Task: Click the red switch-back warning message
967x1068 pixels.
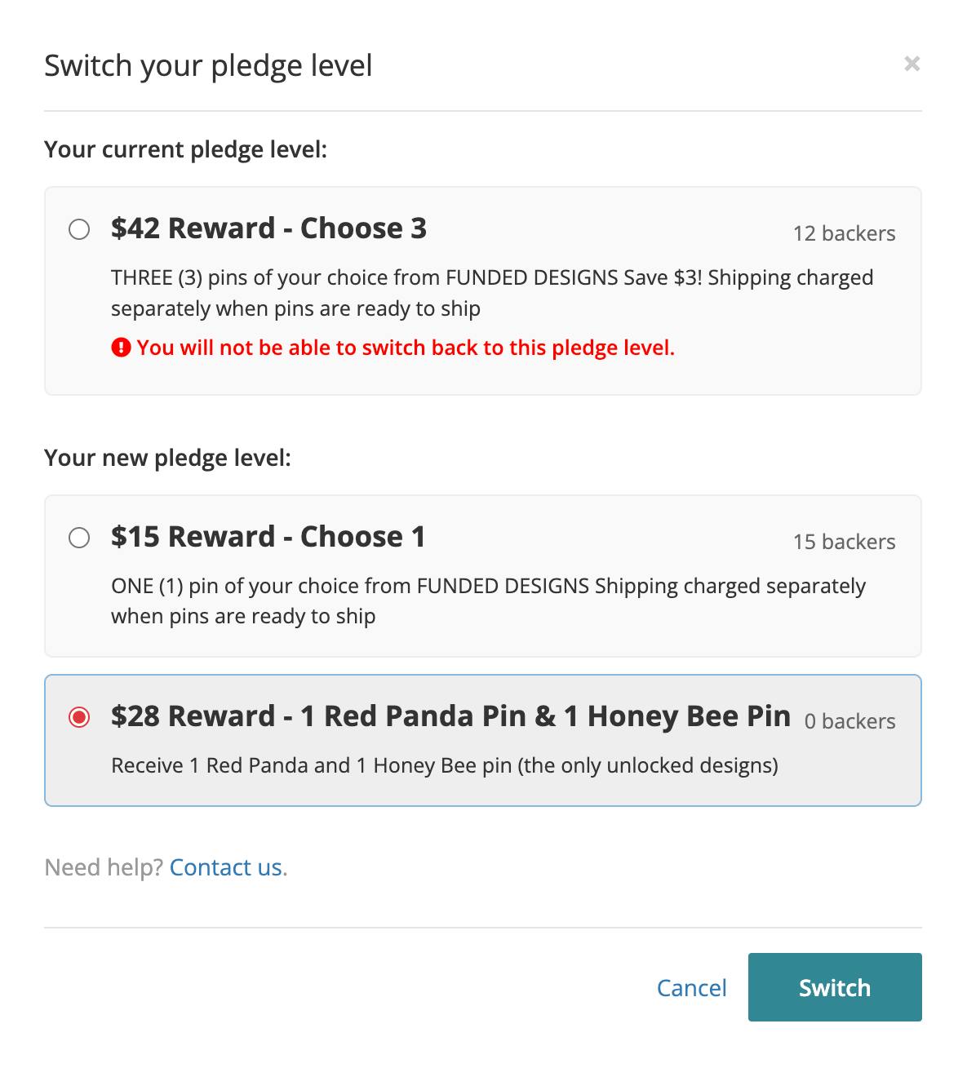Action: [406, 348]
